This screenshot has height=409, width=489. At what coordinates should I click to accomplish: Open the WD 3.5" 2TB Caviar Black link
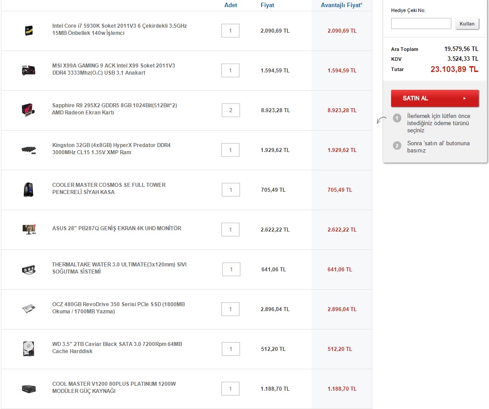pyautogui.click(x=117, y=348)
